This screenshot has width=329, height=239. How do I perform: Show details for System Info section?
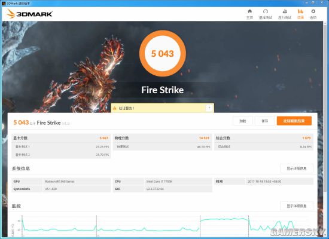click(297, 168)
